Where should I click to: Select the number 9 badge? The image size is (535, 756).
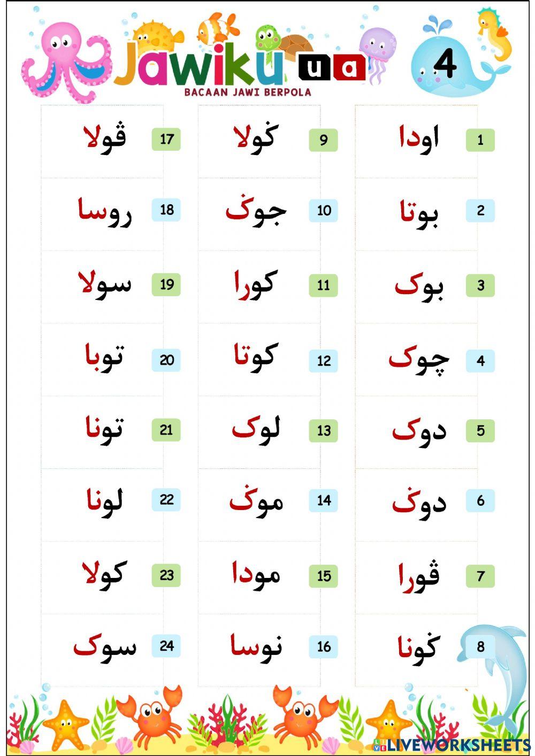click(323, 140)
